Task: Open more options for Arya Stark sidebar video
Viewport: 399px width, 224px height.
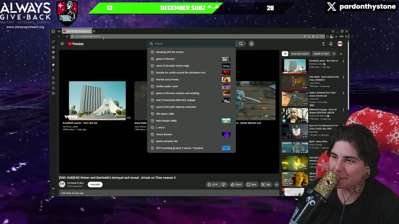Action: tap(344, 77)
